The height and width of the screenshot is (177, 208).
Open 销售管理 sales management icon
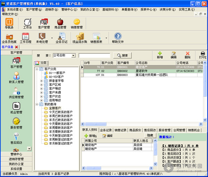[77, 24]
